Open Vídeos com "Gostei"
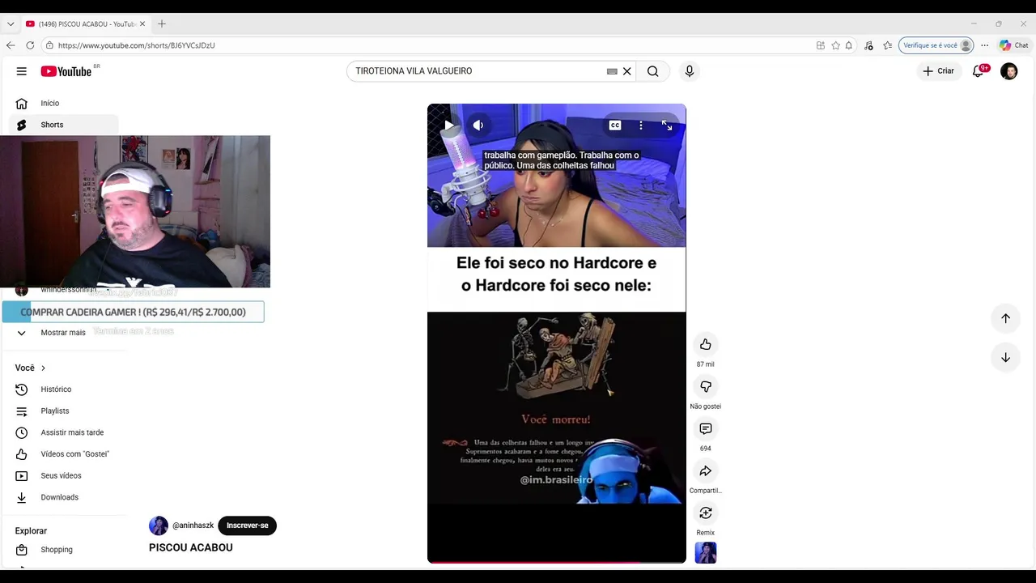1036x583 pixels. tap(63, 454)
